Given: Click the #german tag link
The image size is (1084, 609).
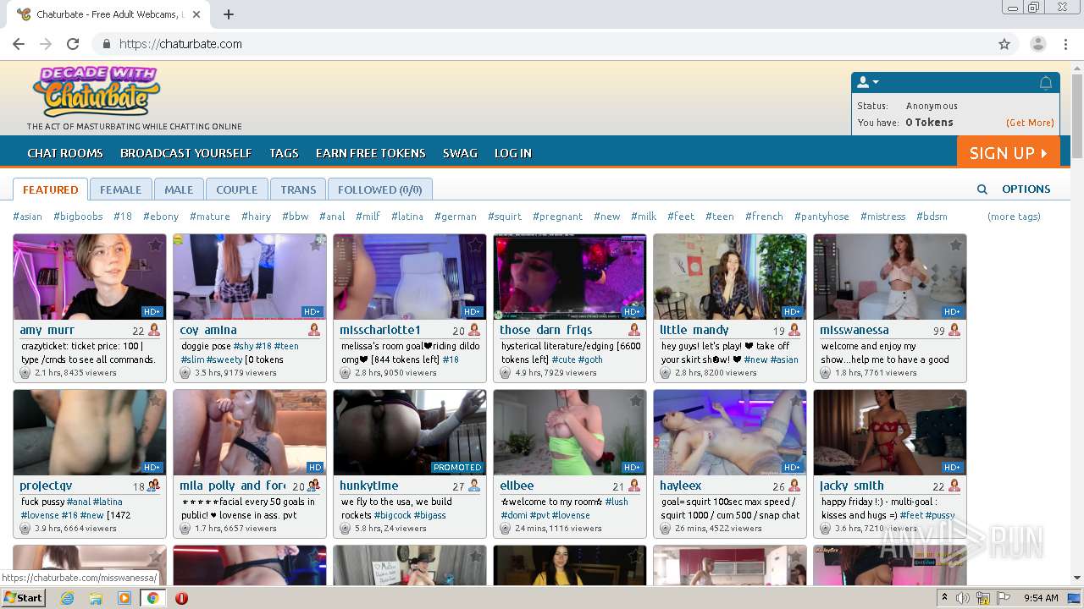Looking at the screenshot, I should pos(456,217).
